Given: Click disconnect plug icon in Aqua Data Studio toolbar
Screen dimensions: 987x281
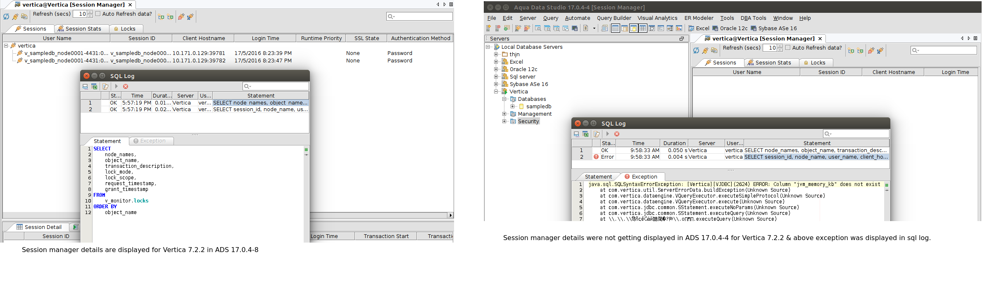Looking at the screenshot, I should click(x=527, y=28).
